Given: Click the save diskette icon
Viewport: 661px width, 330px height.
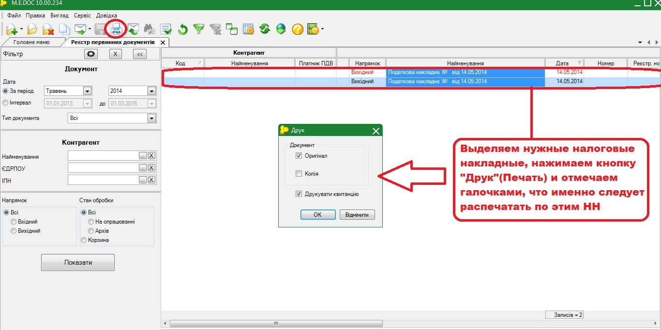Looking at the screenshot, I should (101, 30).
